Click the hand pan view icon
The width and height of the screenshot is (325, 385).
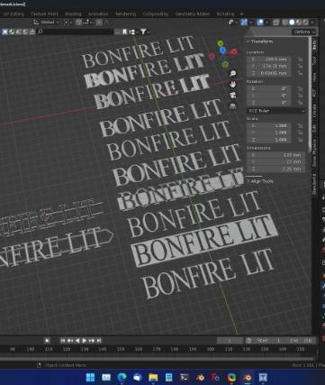click(232, 85)
